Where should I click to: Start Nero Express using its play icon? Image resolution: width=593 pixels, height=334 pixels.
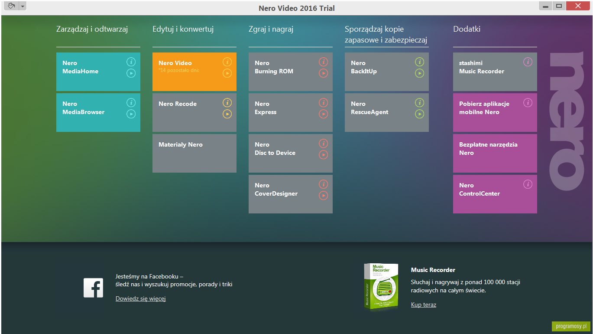click(x=323, y=114)
